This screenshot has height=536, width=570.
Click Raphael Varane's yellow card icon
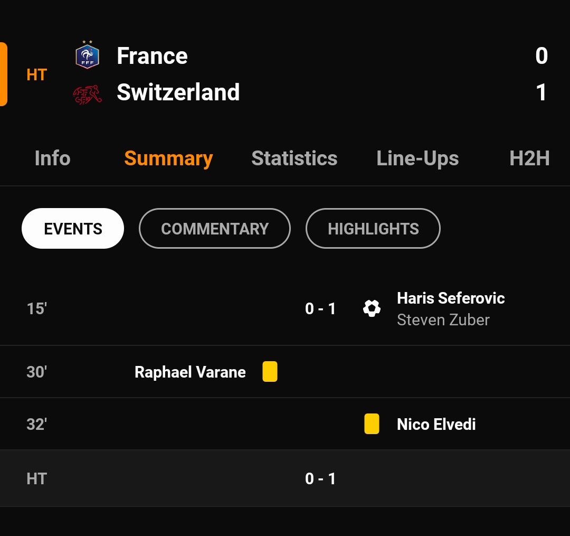tap(270, 371)
